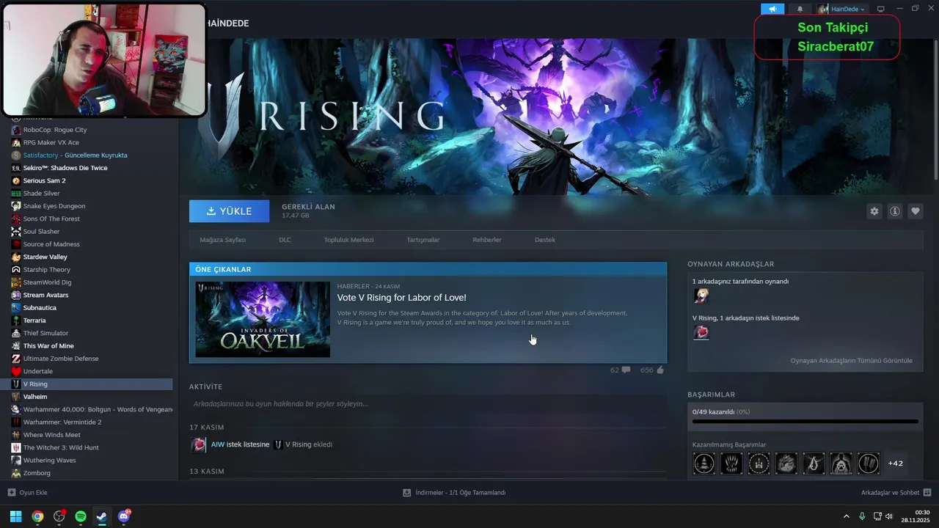939x528 pixels.
Task: Click the Stream Avatars game icon
Action: (x=16, y=295)
